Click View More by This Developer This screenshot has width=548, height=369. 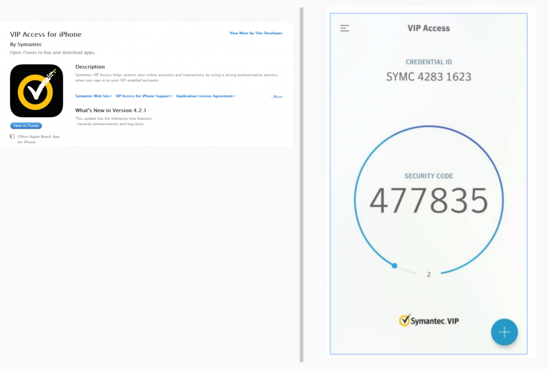click(x=256, y=33)
